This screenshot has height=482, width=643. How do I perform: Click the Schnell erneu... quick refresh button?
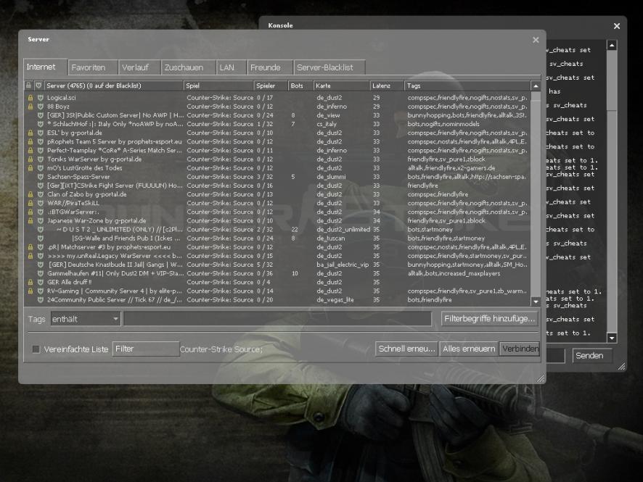[406, 349]
